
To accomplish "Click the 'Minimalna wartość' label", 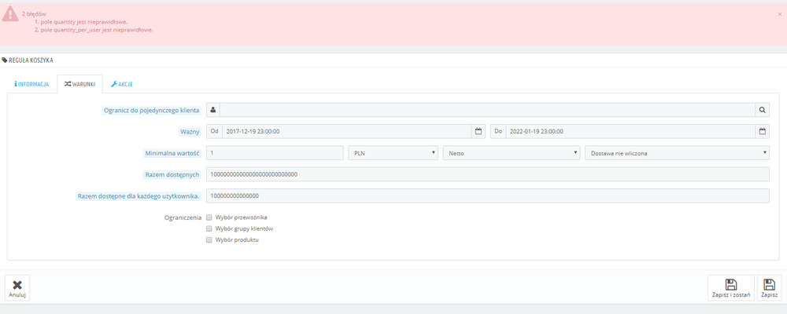I will 171,153.
